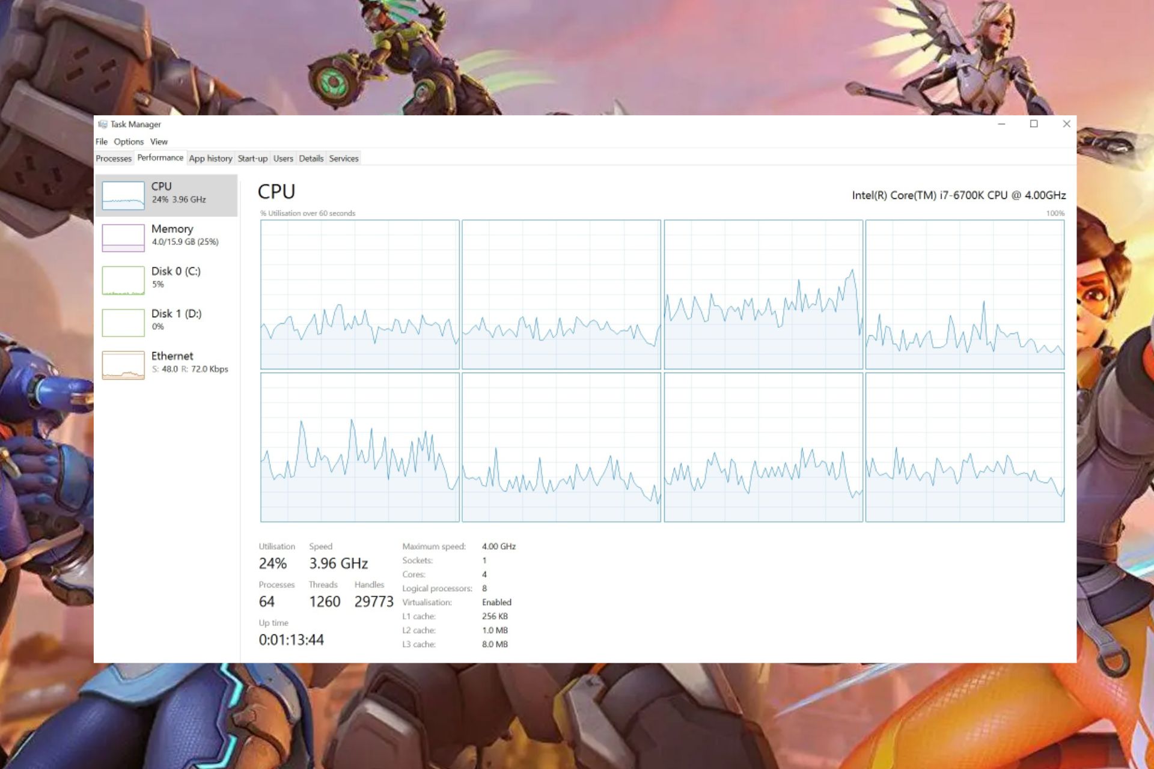The height and width of the screenshot is (769, 1154).
Task: Open the Start-up tab
Action: point(252,159)
